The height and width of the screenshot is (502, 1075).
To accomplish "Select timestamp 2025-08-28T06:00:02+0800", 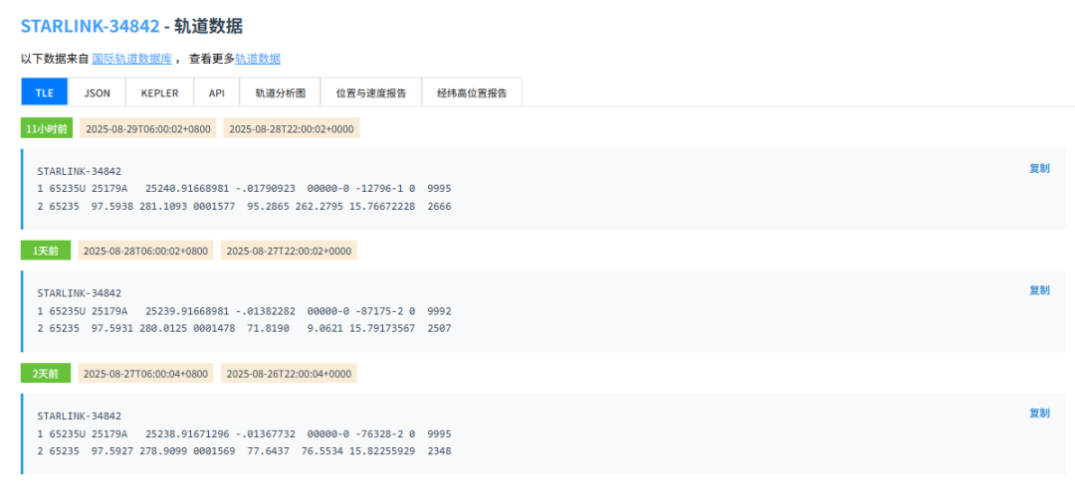I will (146, 251).
